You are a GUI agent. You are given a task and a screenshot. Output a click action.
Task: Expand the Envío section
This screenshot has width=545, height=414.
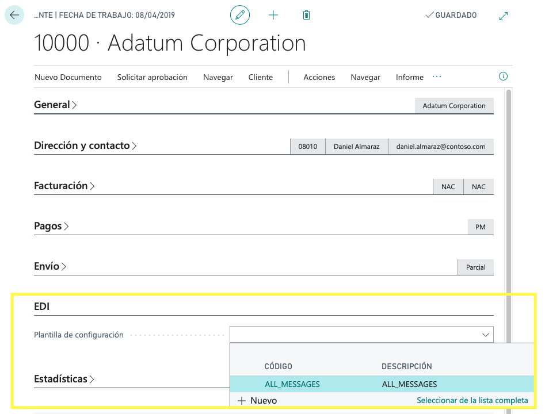[50, 266]
